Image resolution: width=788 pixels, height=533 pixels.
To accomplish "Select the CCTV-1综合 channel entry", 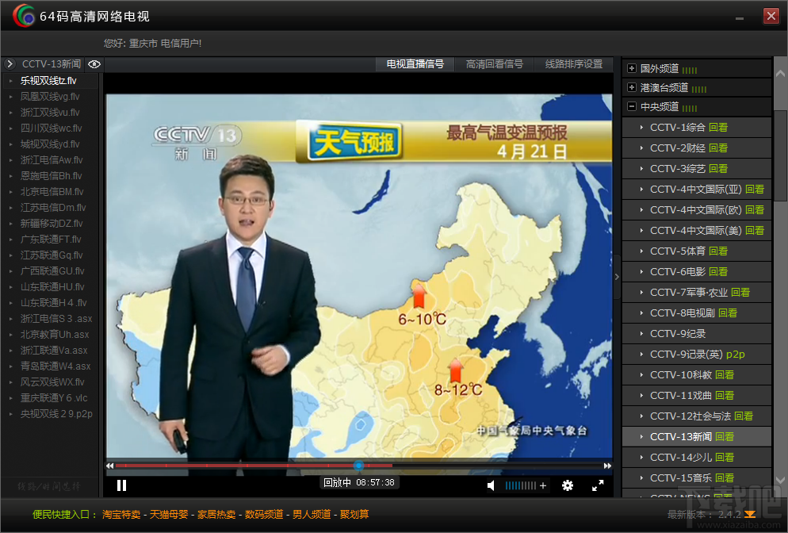I will 677,127.
